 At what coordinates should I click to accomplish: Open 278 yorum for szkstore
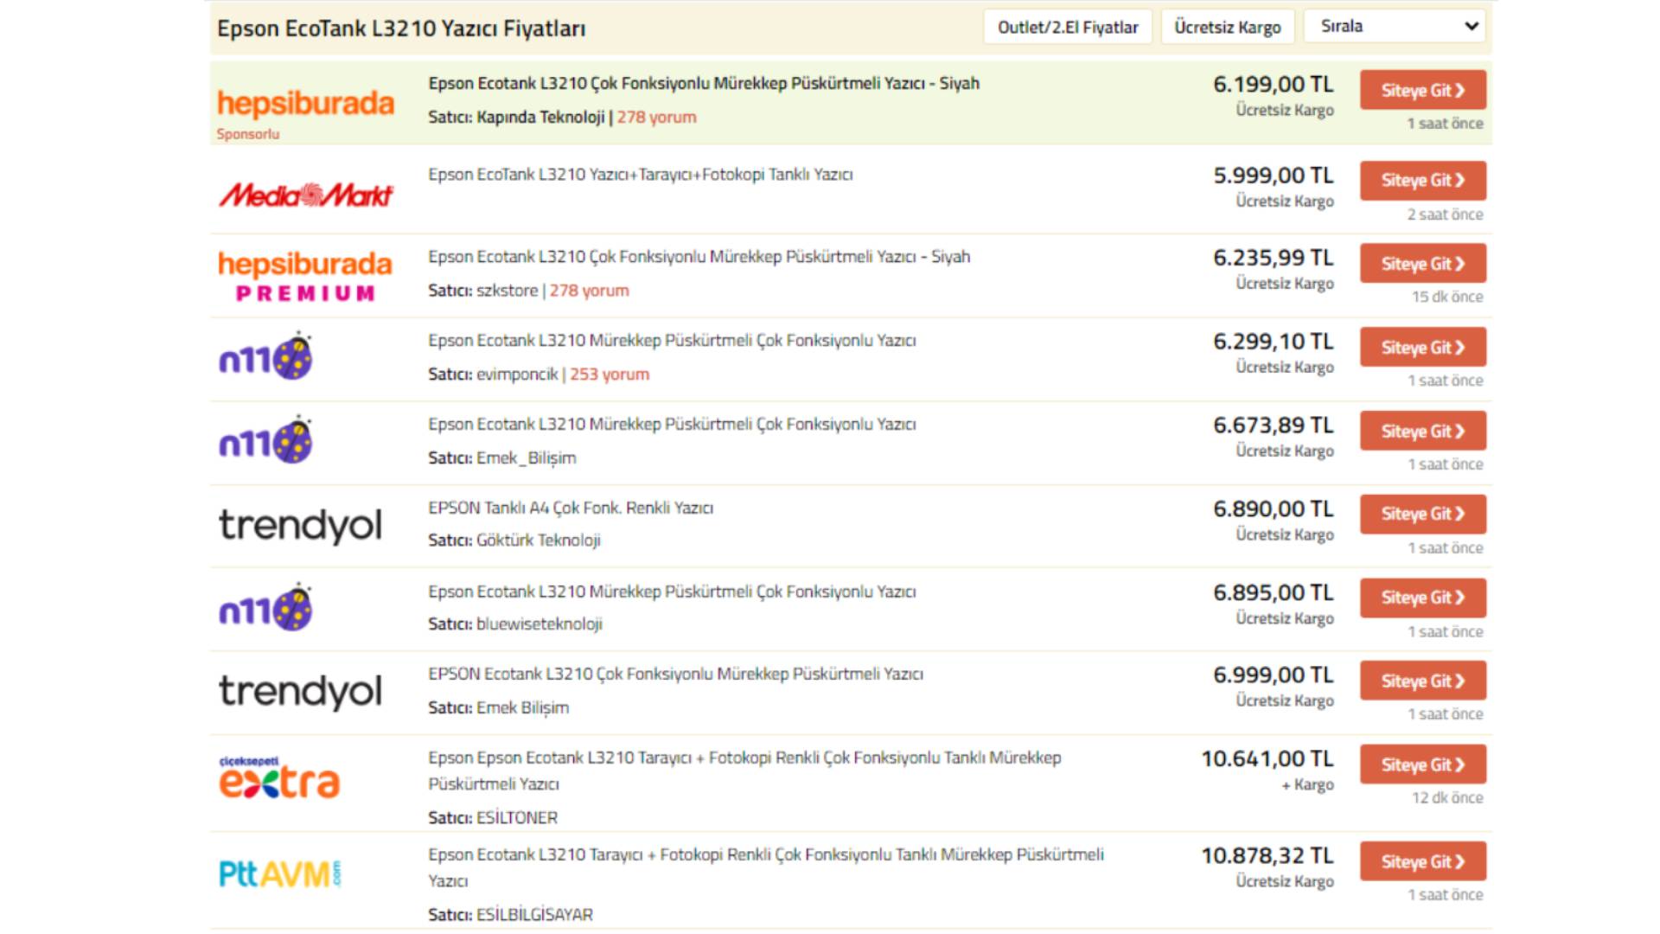(589, 291)
